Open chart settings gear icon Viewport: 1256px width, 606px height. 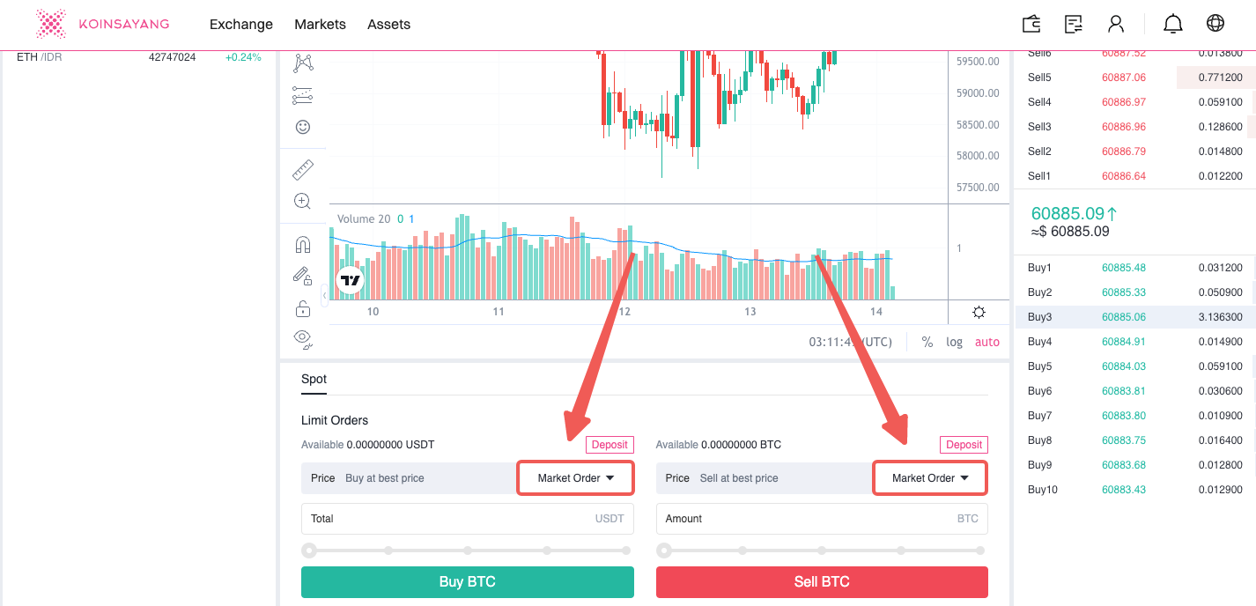coord(979,313)
